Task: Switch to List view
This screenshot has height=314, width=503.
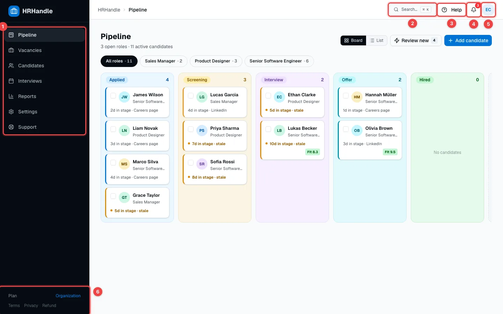Action: 377,40
